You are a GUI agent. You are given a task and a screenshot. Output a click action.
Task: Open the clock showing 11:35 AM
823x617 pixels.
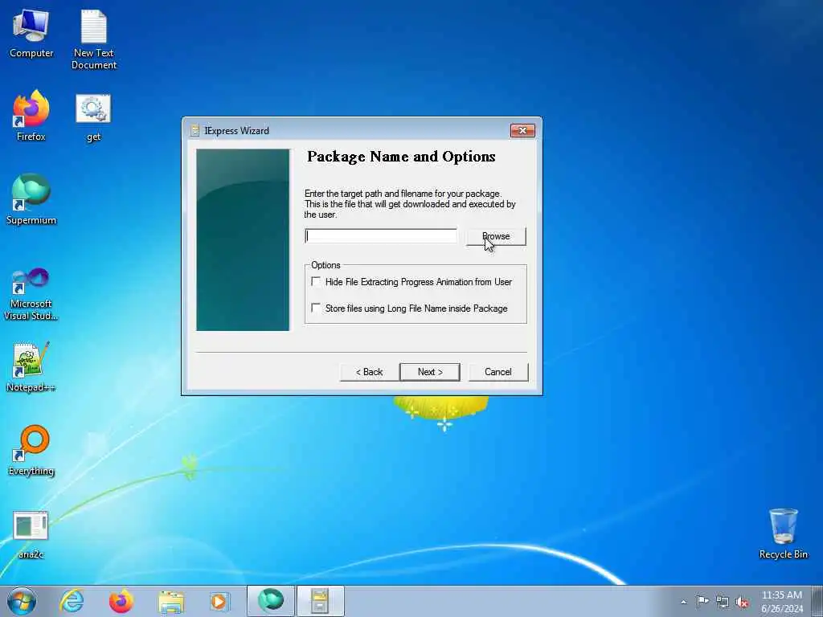[781, 601]
